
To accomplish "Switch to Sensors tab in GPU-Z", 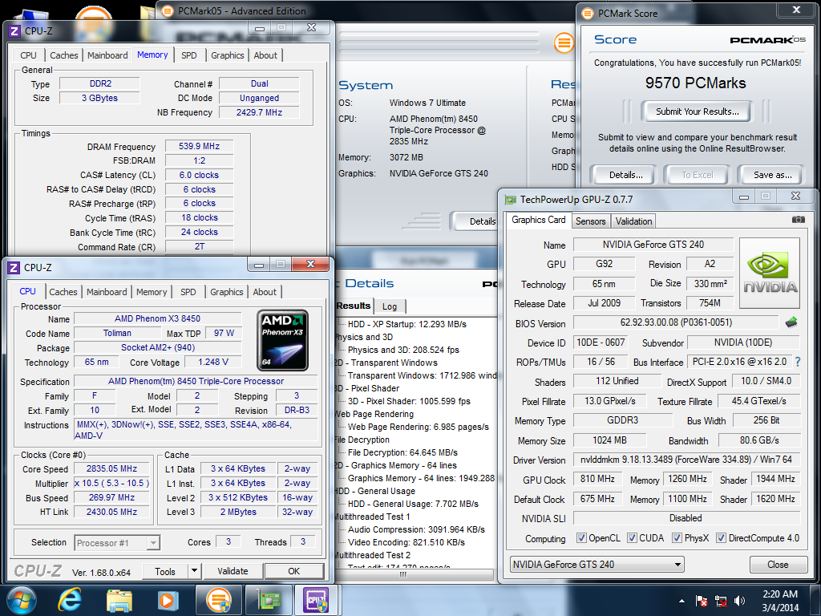I will pyautogui.click(x=591, y=221).
